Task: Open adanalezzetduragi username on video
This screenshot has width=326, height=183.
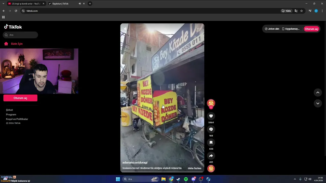Action: 135,162
